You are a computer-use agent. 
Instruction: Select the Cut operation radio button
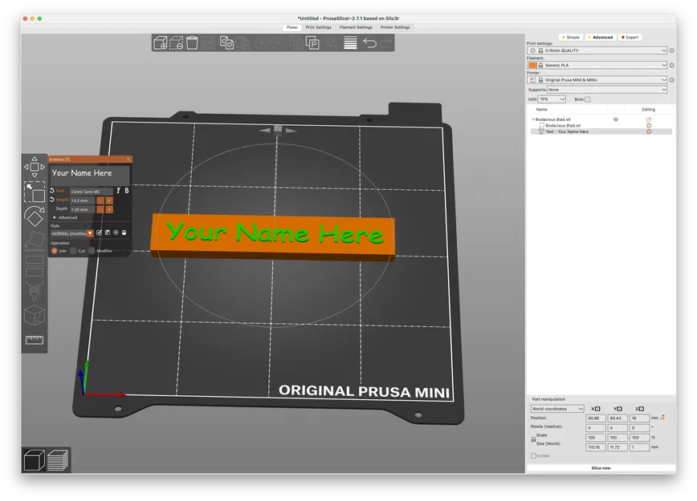(x=73, y=251)
